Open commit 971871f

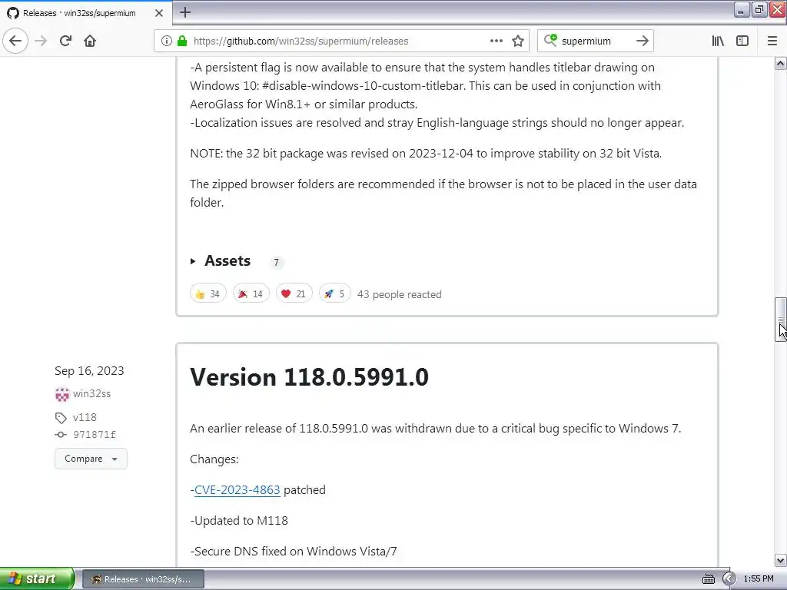(95, 435)
